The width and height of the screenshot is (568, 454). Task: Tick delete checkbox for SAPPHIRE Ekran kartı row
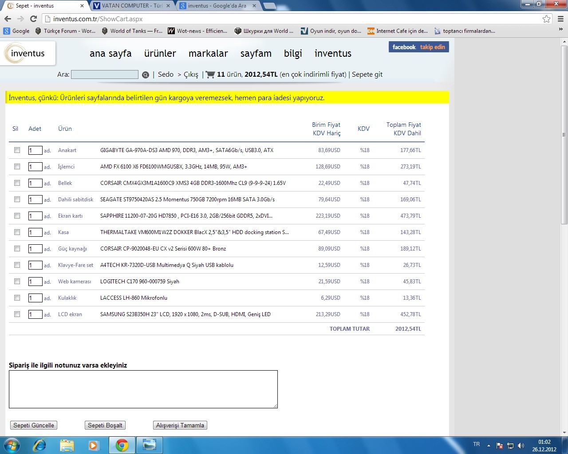click(x=17, y=216)
